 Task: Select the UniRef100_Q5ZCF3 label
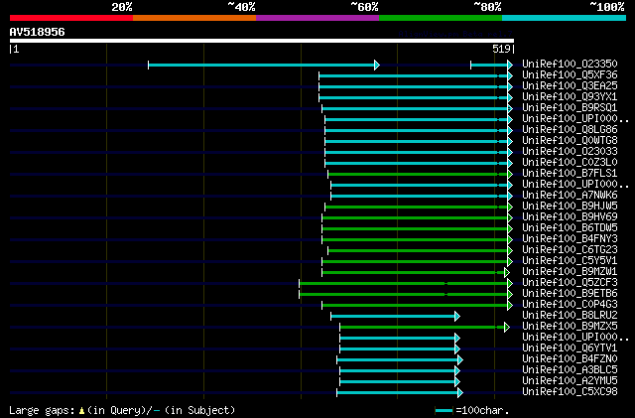point(570,283)
